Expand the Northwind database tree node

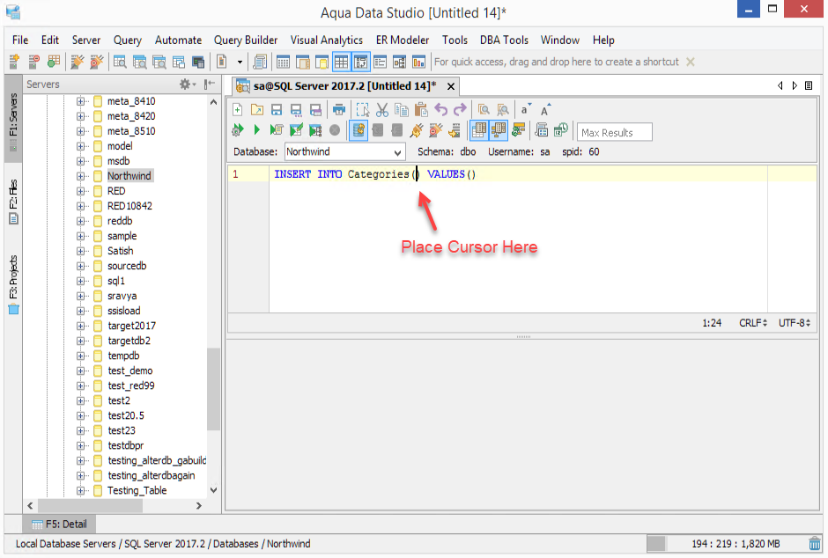pos(81,176)
